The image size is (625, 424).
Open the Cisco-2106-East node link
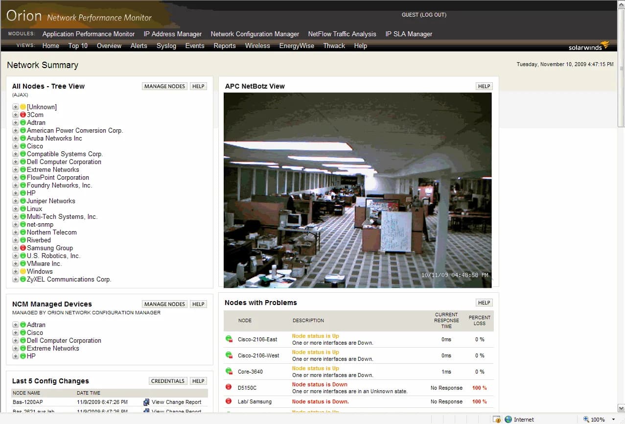257,339
